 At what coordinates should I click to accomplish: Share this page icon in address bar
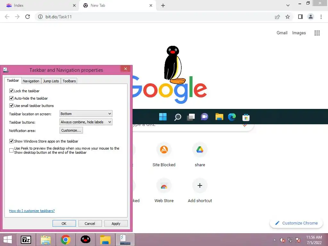pos(277,17)
